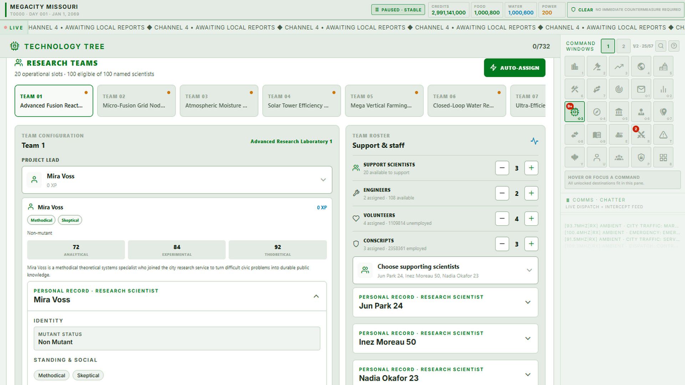Viewport: 685px width, 385px height.
Task: Increase conscripts count
Action: 531,244
